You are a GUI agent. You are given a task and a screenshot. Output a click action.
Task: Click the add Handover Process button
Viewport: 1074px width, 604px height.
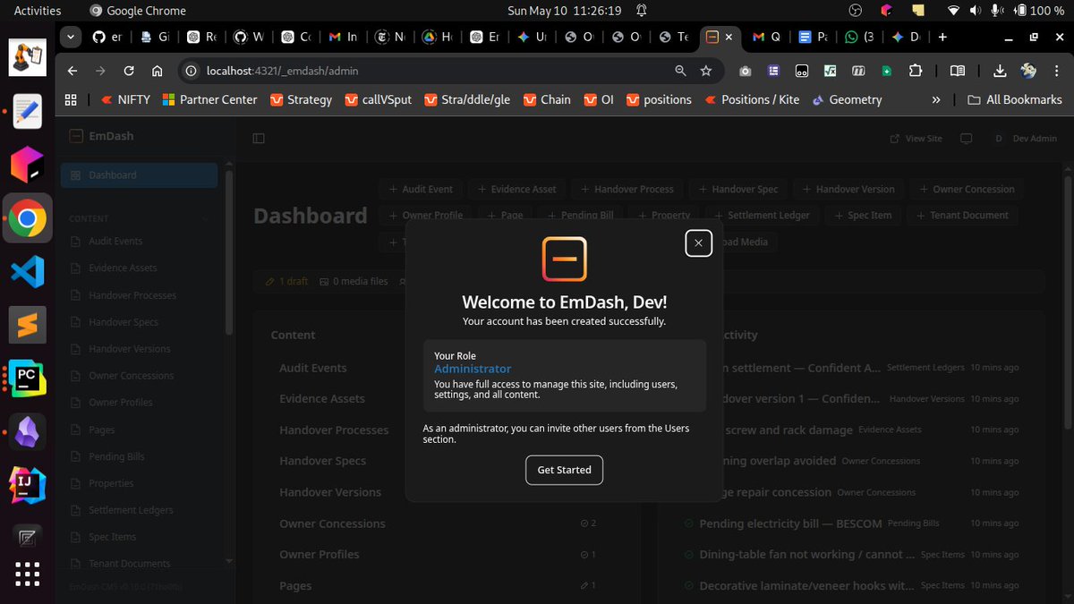627,190
